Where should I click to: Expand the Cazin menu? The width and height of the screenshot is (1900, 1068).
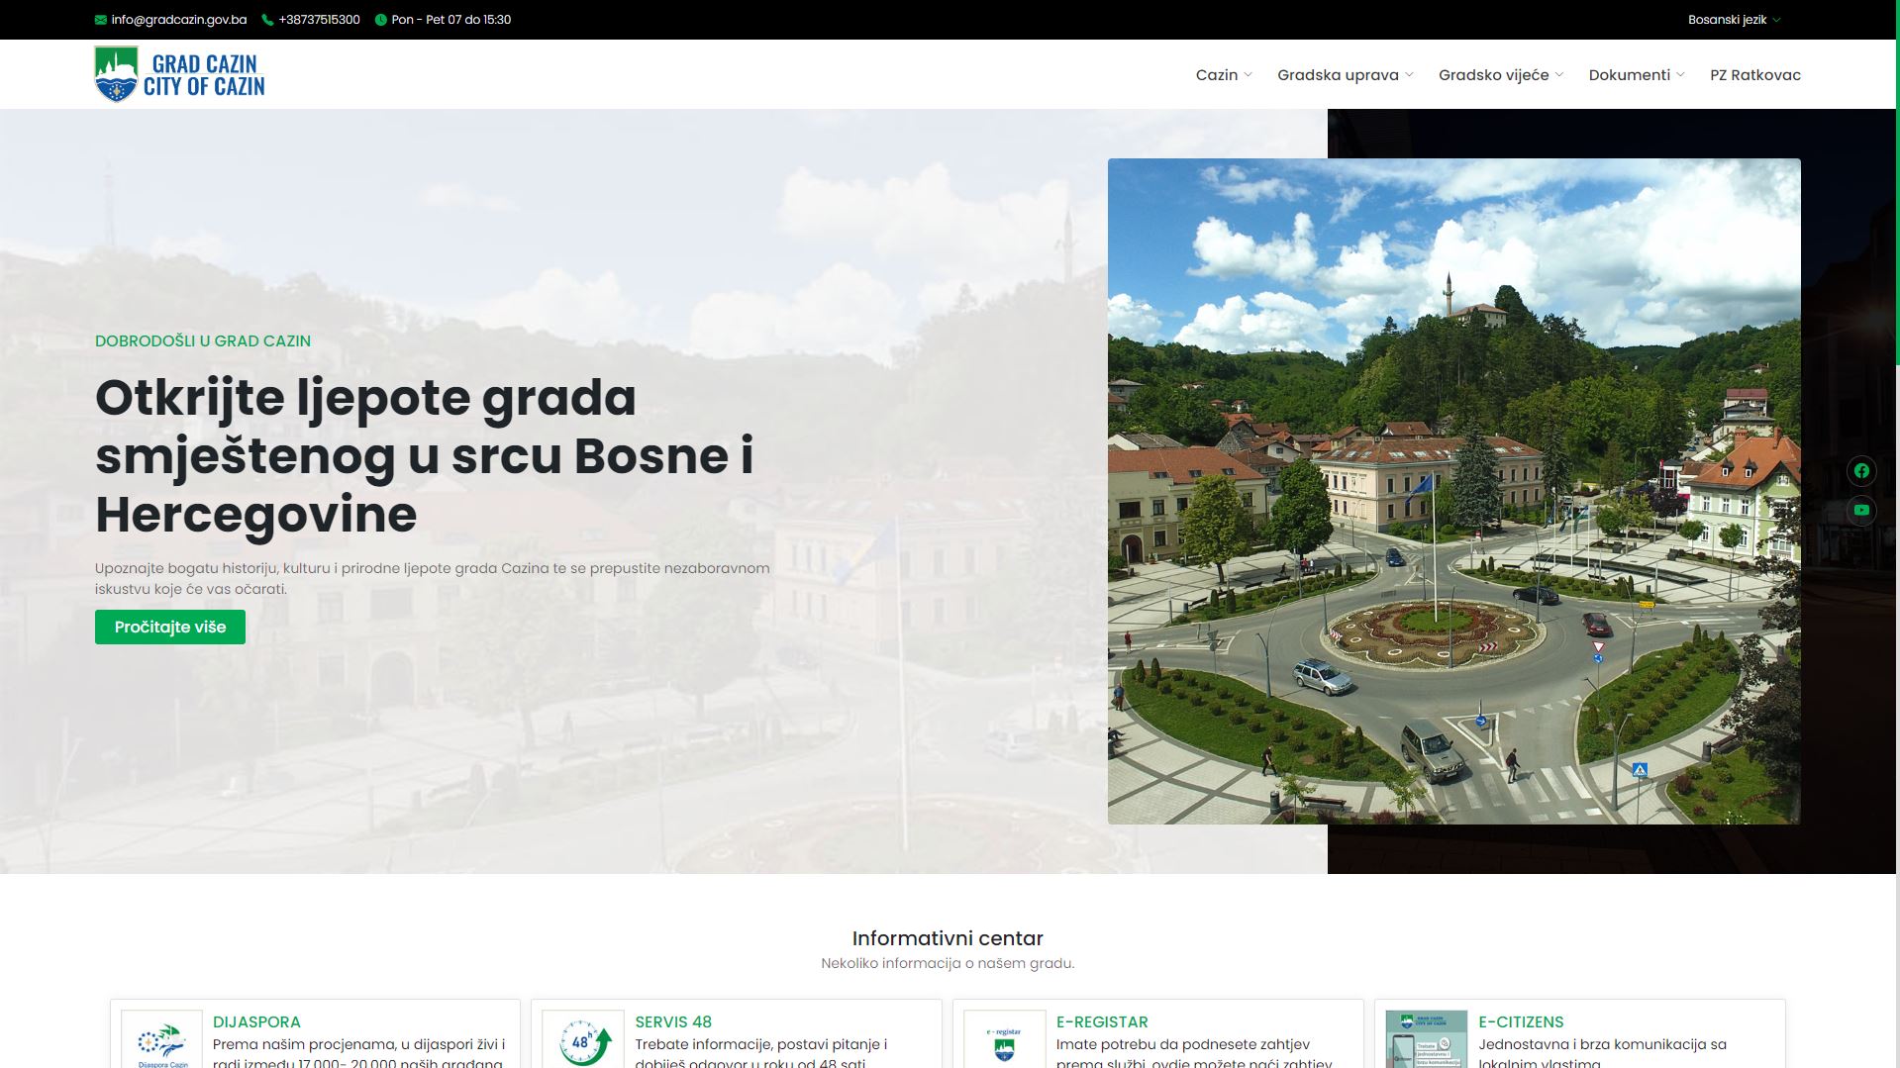[1224, 75]
